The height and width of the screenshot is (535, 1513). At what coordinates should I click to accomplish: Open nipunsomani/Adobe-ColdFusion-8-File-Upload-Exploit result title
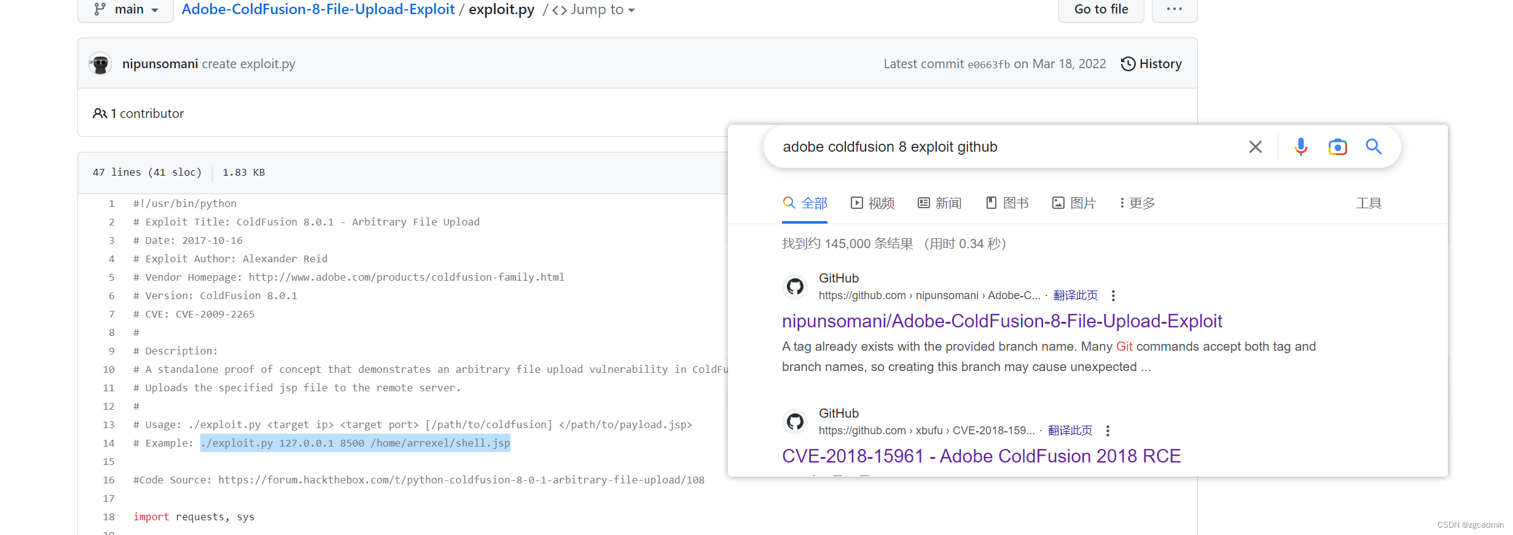(x=1002, y=321)
